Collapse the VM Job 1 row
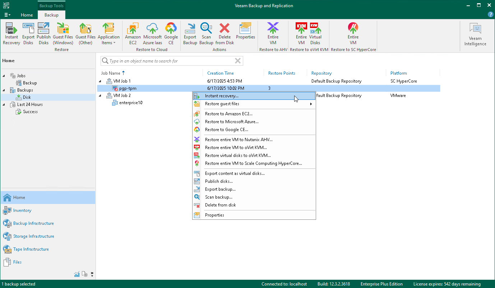Screen dimensions: 495x288 click(100, 81)
